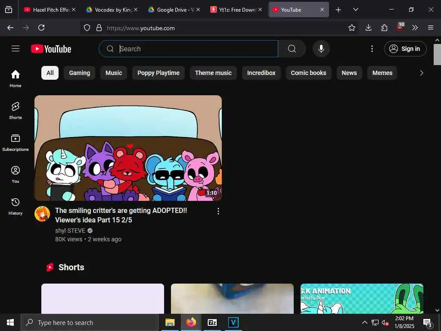Filter by Memes chip
441x331 pixels.
[382, 73]
